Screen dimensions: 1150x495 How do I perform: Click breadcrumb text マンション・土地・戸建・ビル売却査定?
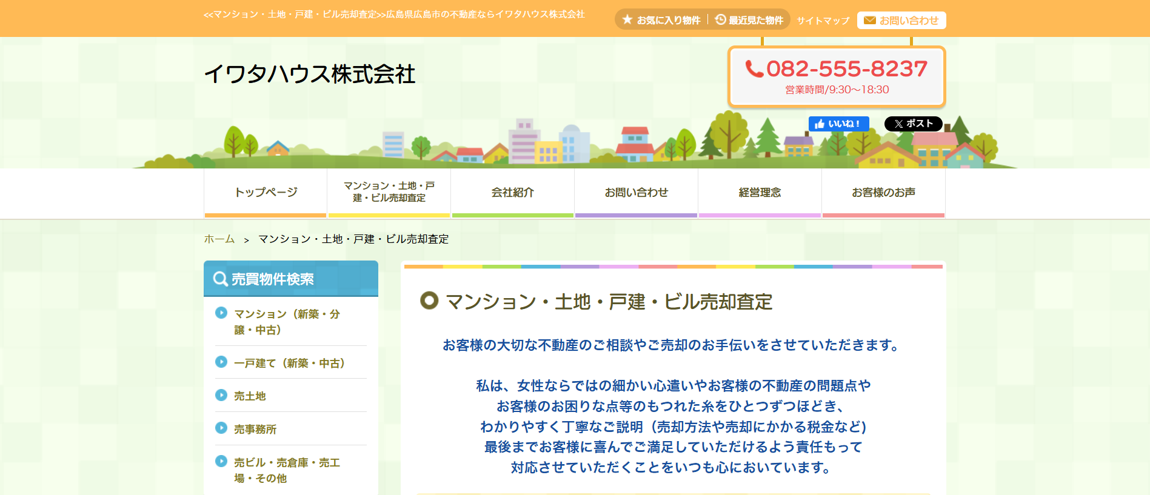tap(354, 239)
